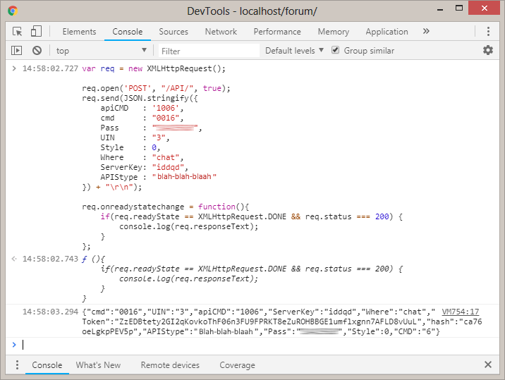Switch to the Elements tab
This screenshot has height=380, width=505.
pyautogui.click(x=79, y=32)
